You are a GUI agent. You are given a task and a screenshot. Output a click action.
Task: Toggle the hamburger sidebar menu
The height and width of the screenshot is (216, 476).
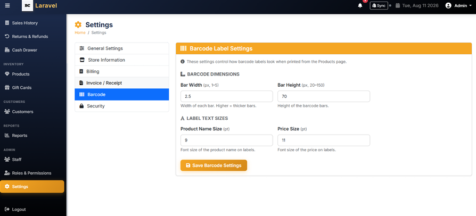pos(7,5)
